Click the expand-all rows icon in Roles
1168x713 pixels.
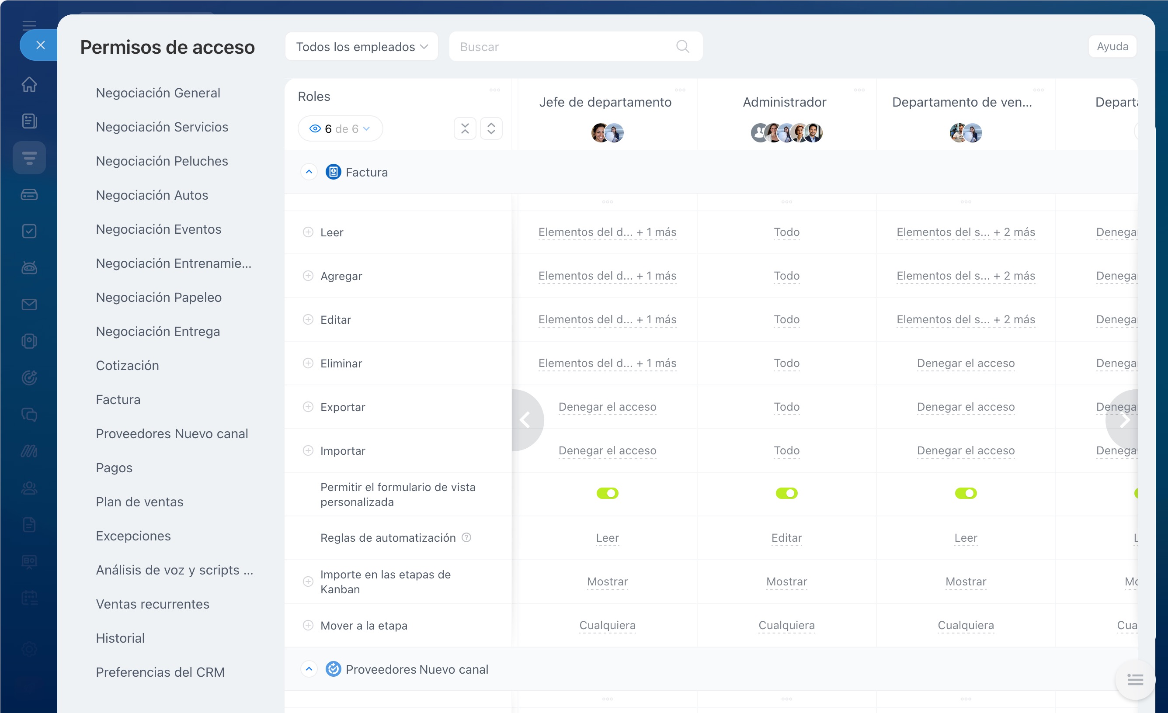pyautogui.click(x=491, y=129)
